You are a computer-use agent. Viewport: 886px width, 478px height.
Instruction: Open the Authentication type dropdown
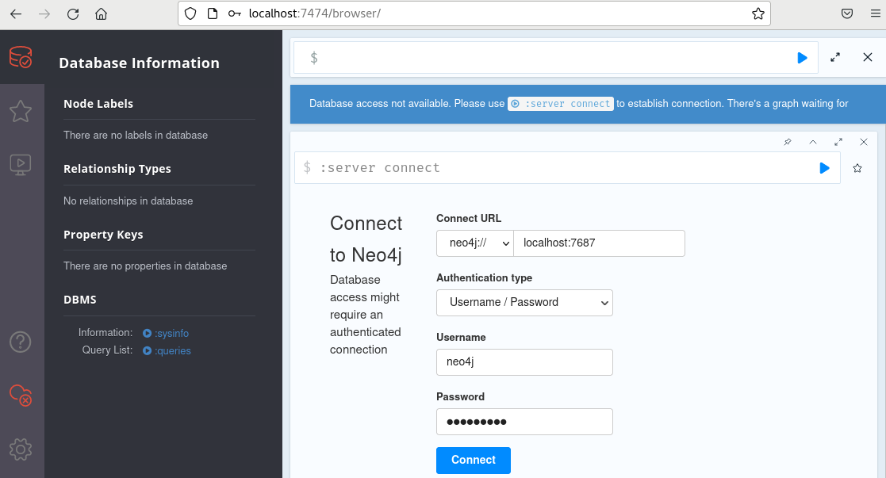[x=524, y=303]
